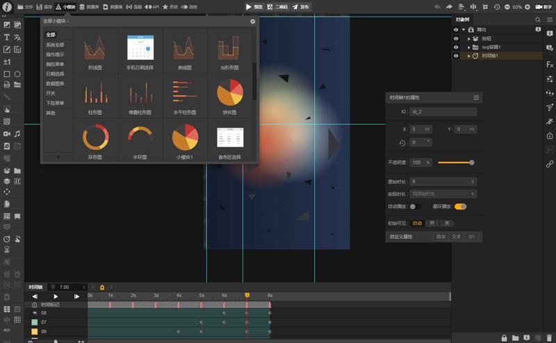Screen dimensions: 556x343
Task: Select the rectangle shape tool
Action: tap(7, 74)
